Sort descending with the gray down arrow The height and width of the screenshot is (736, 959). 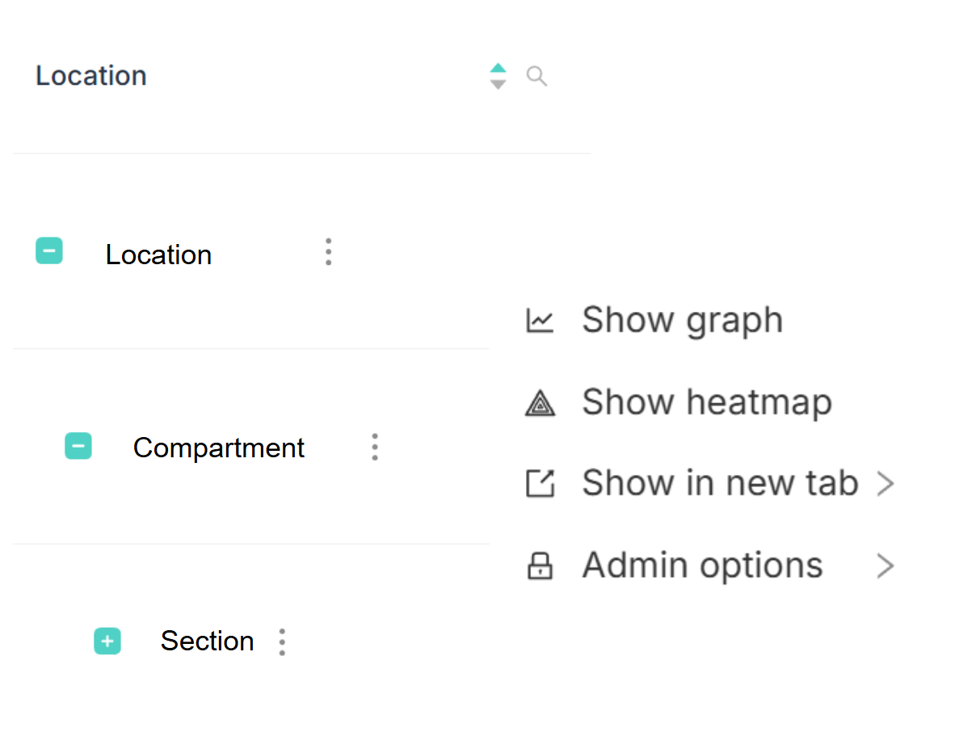coord(498,85)
